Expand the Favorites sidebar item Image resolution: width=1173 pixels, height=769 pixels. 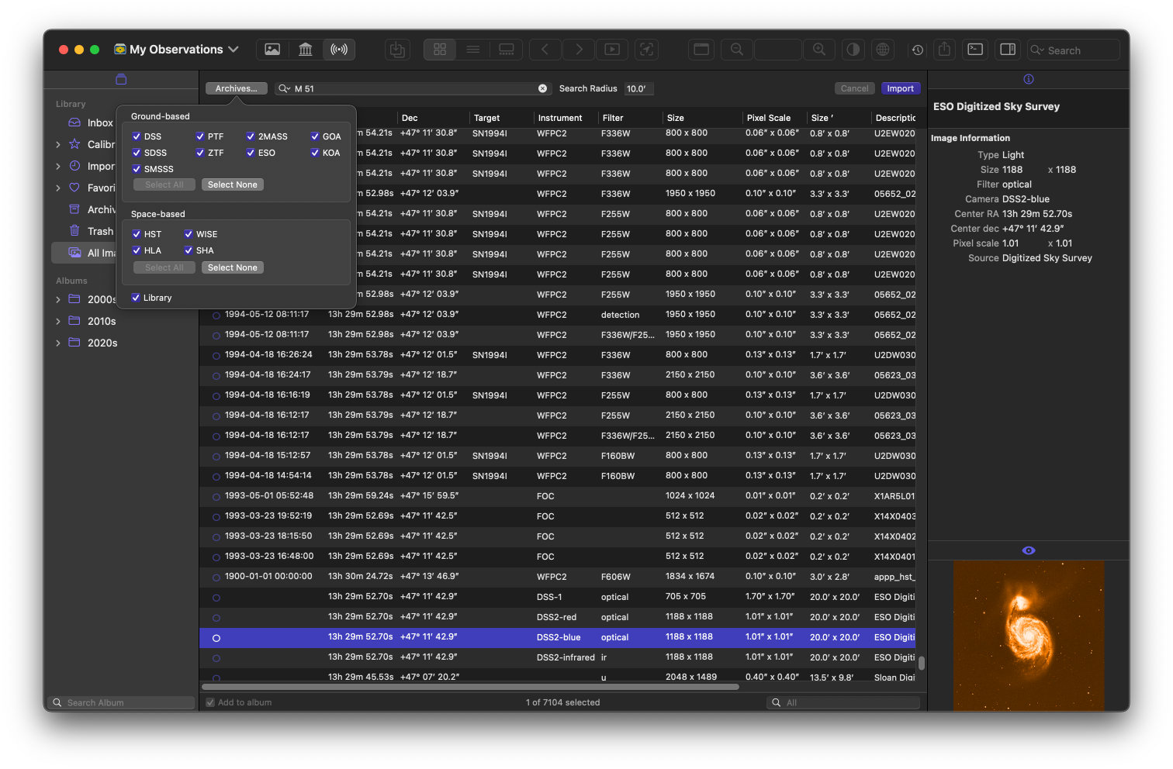point(58,188)
